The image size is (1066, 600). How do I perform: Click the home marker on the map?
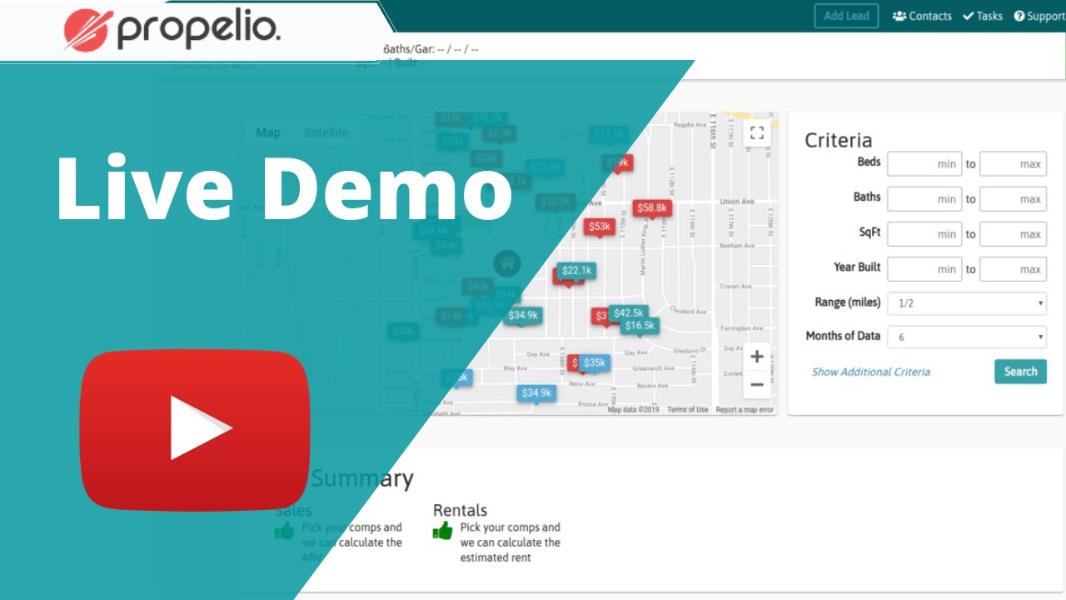[507, 264]
